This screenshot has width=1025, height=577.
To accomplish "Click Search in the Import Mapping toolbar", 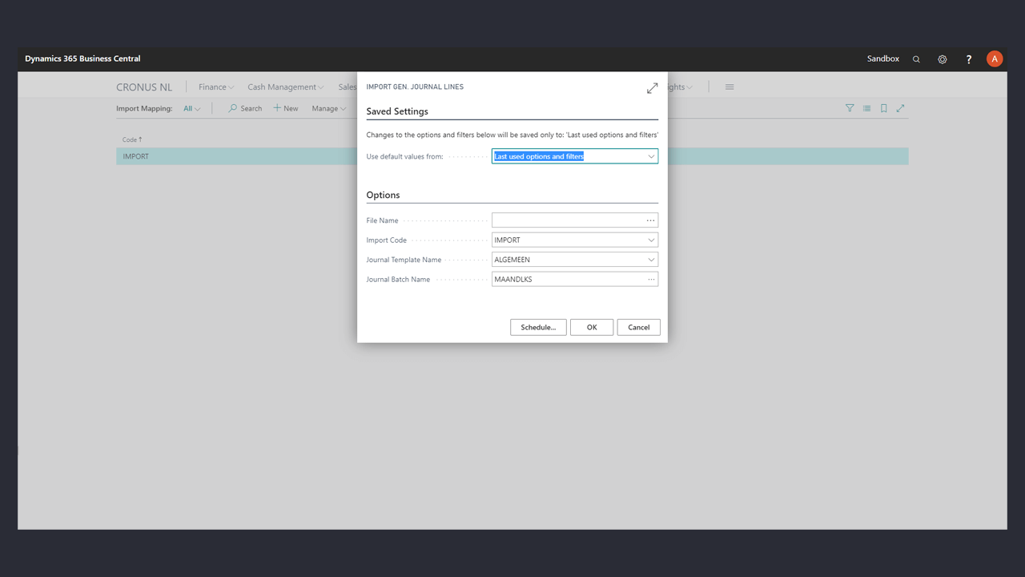I will pyautogui.click(x=245, y=108).
